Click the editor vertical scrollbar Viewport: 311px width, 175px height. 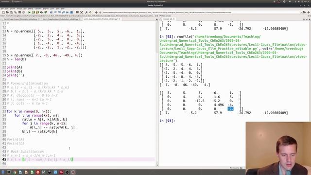[157, 93]
